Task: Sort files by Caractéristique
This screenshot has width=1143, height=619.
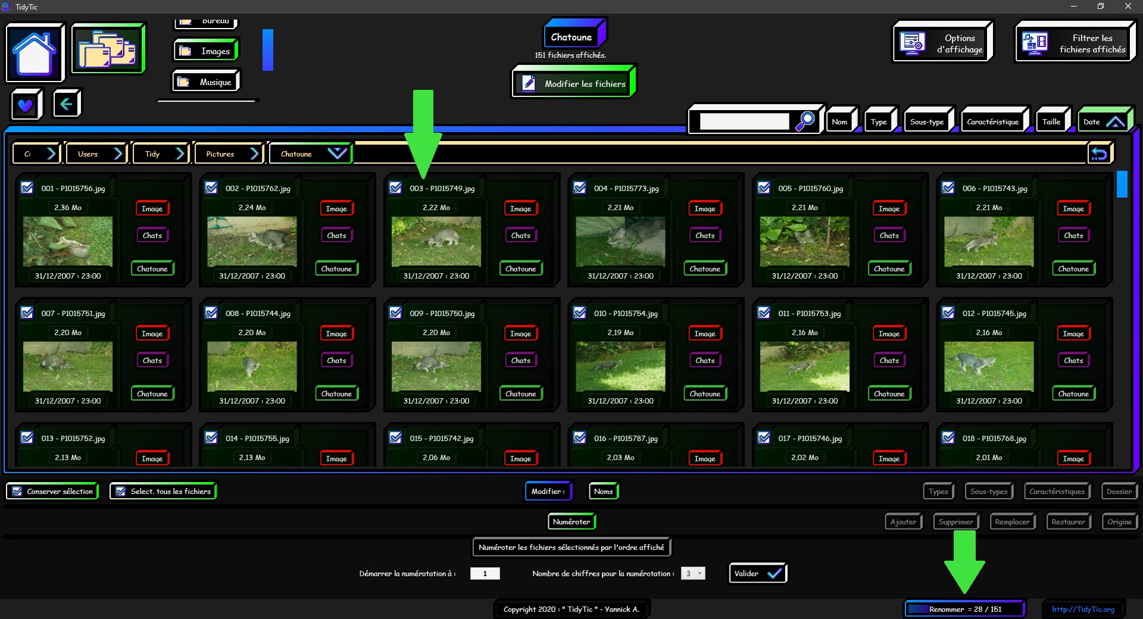Action: point(994,121)
